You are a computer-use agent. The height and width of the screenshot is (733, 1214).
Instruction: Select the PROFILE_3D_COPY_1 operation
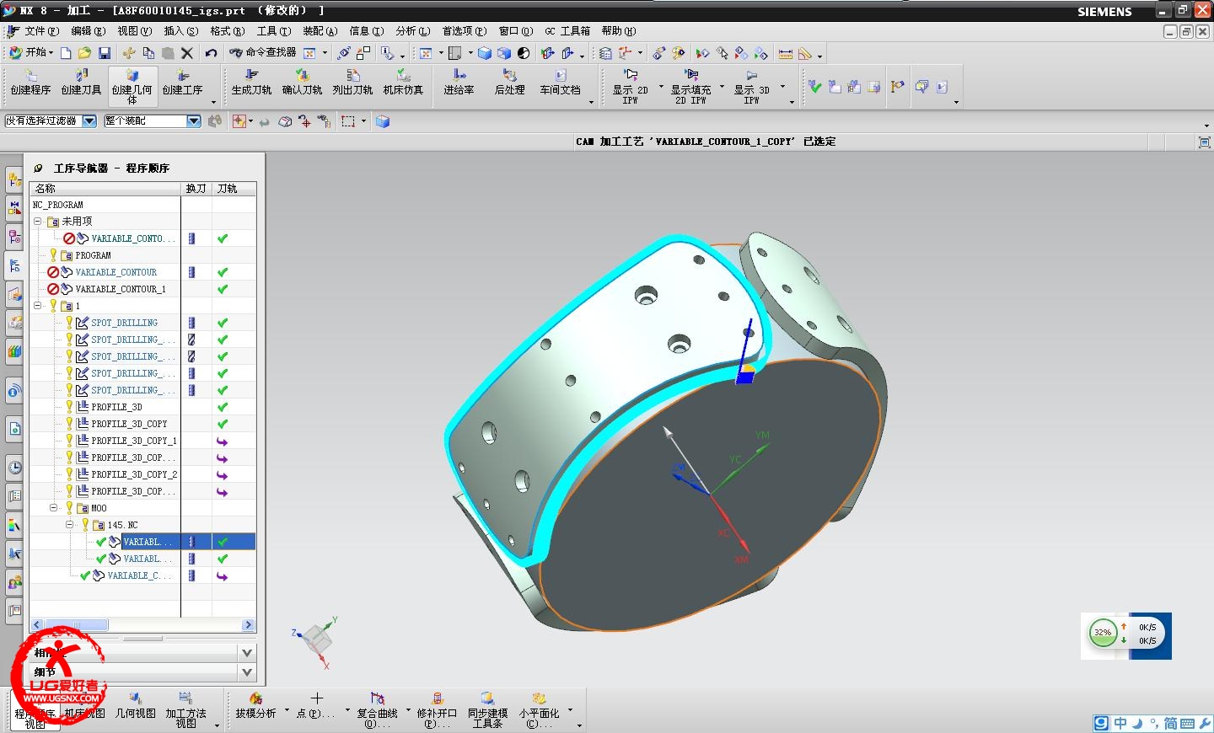[x=133, y=441]
